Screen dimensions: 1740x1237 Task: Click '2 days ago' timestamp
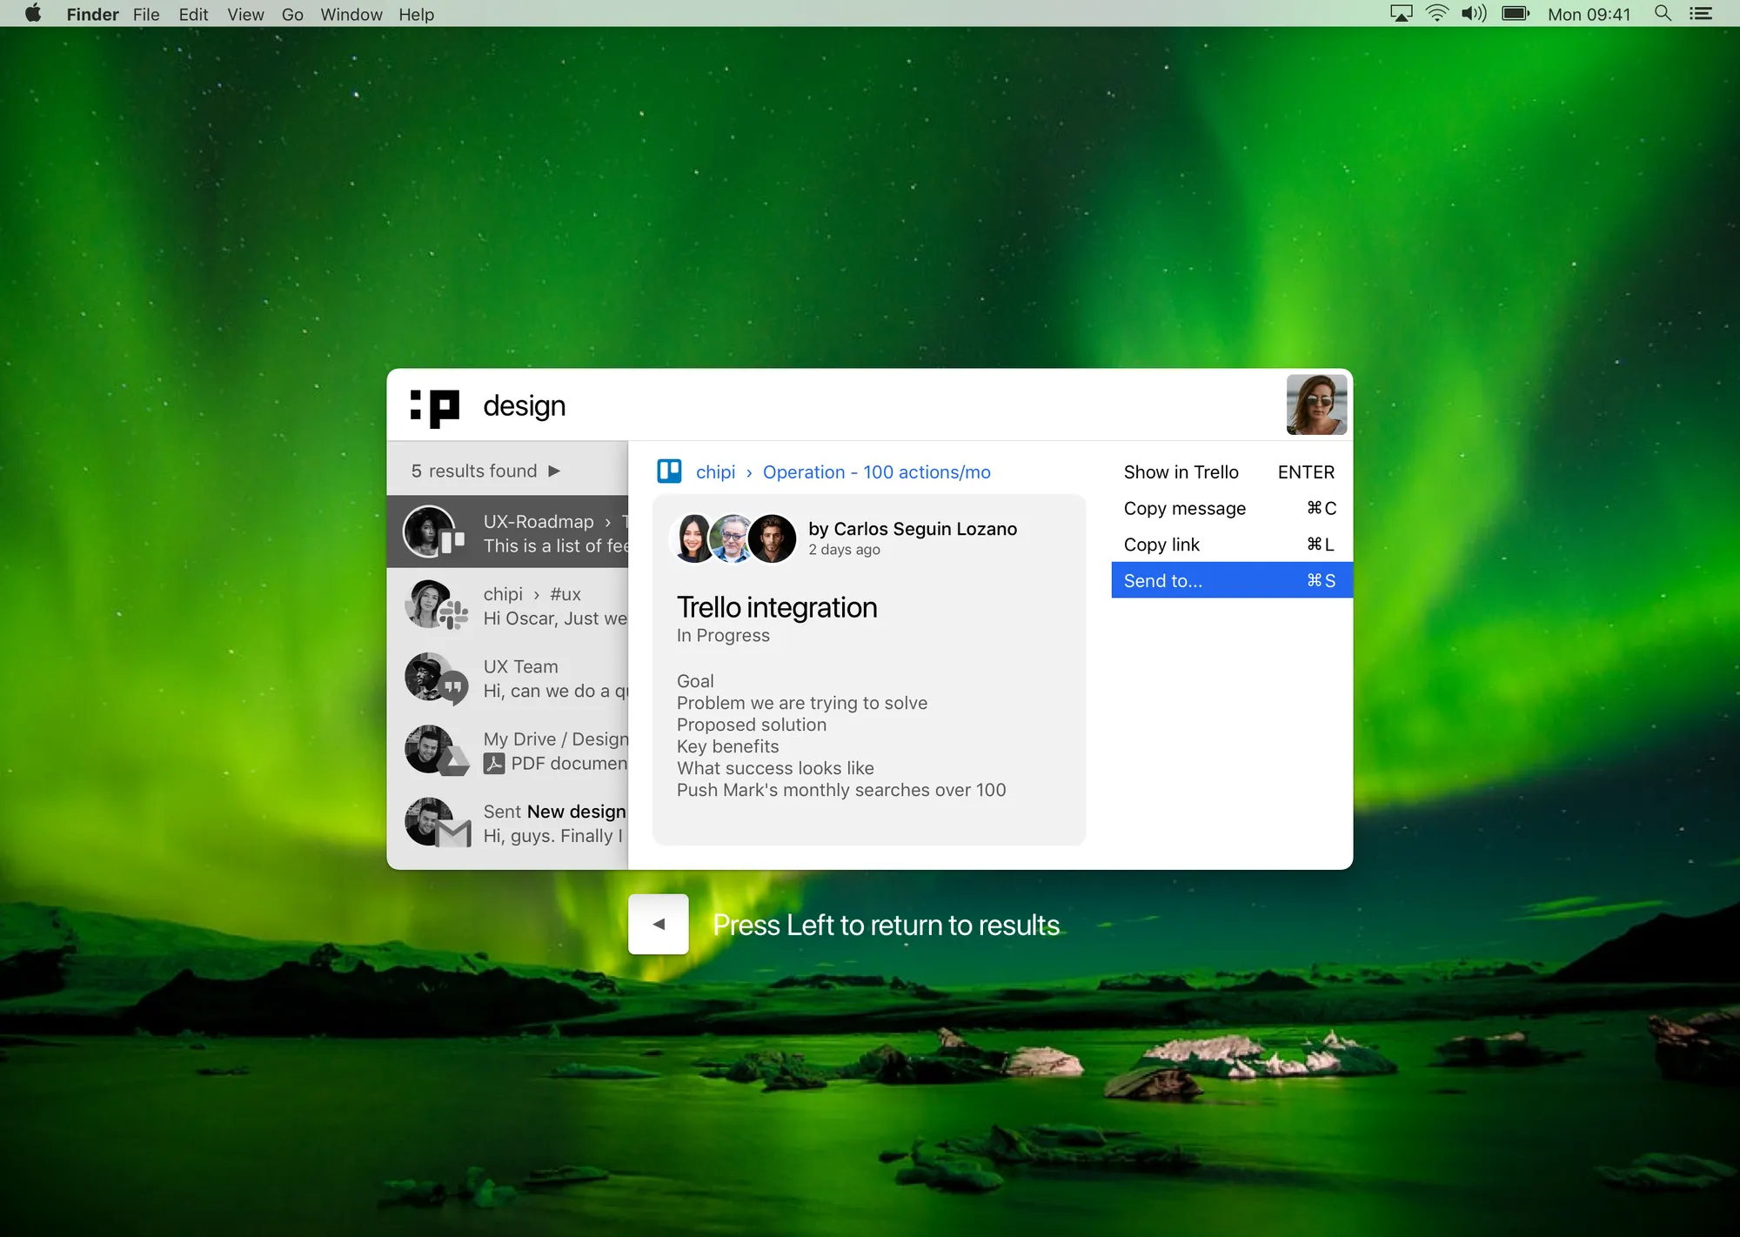[x=844, y=550]
